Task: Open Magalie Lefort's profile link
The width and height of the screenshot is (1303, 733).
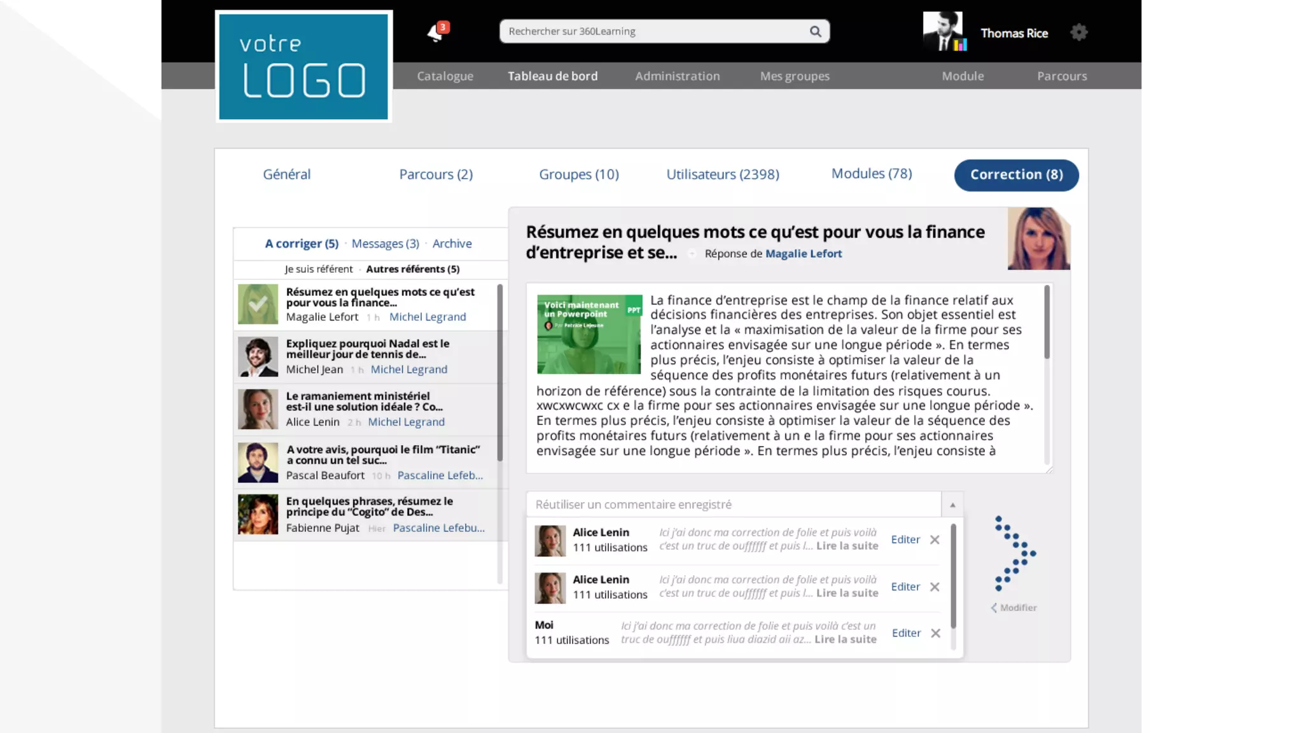Action: [x=803, y=253]
